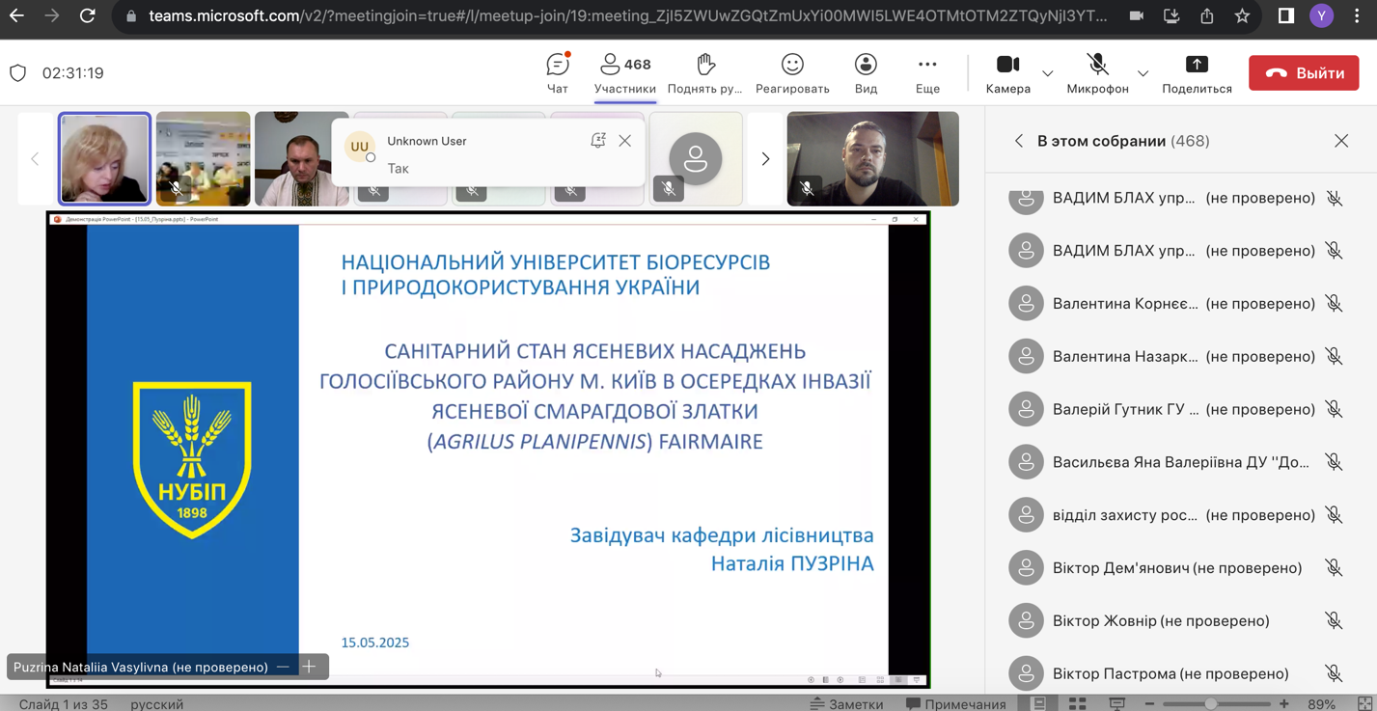This screenshot has width=1377, height=711.
Task: Fit slide to window icon
Action: pyautogui.click(x=1365, y=704)
